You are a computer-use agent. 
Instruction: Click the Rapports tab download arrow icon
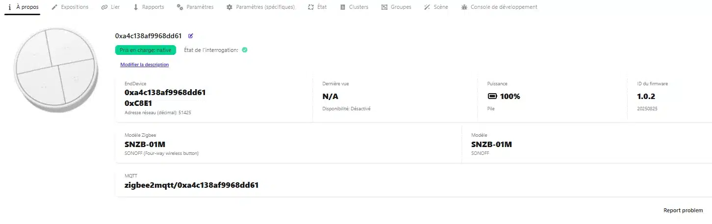(136, 7)
